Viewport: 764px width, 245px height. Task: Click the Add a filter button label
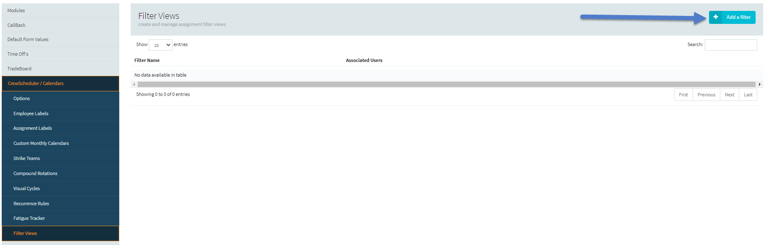tap(738, 17)
